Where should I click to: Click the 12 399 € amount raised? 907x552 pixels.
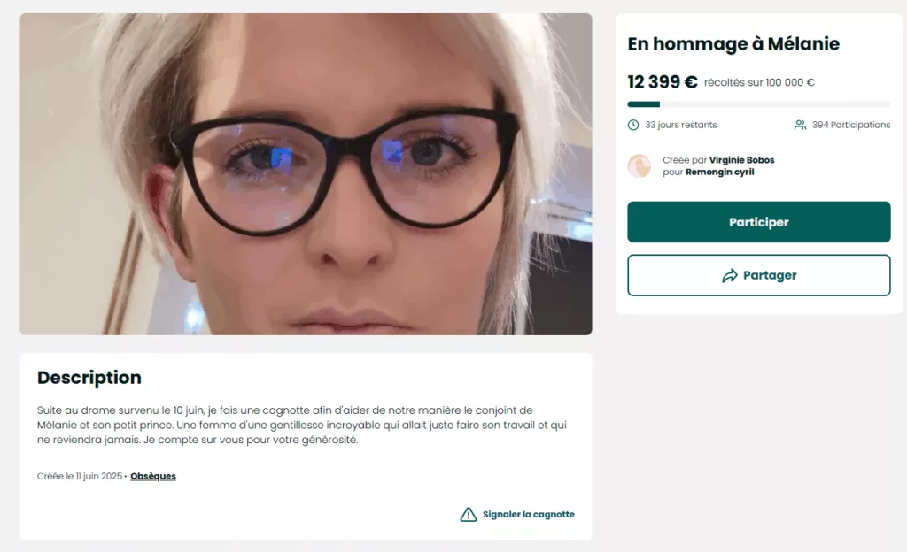click(663, 82)
